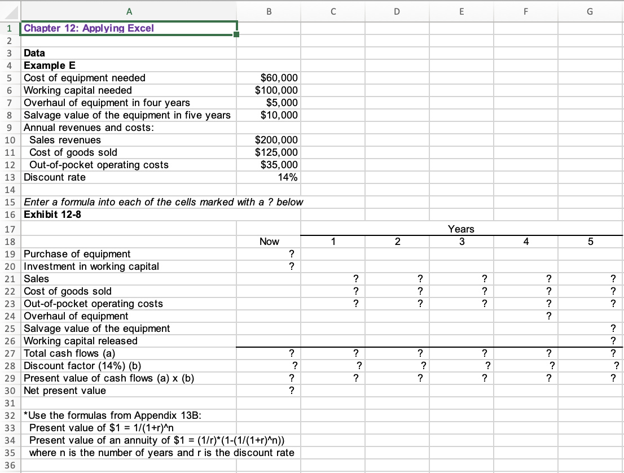Select column header B
The width and height of the screenshot is (624, 473).
coord(269,11)
